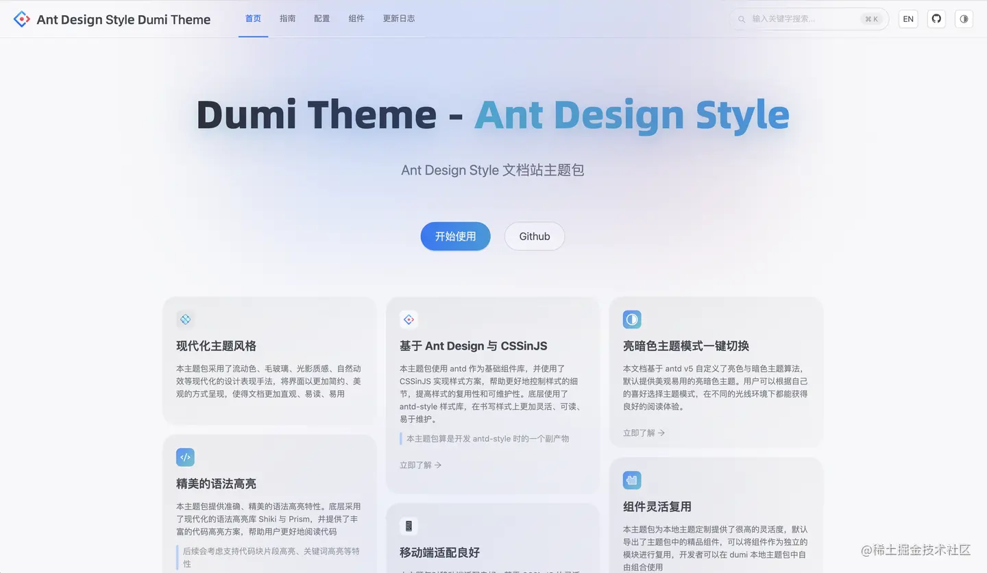Select the 首页 navigation tab
Image resolution: width=987 pixels, height=573 pixels.
click(253, 19)
